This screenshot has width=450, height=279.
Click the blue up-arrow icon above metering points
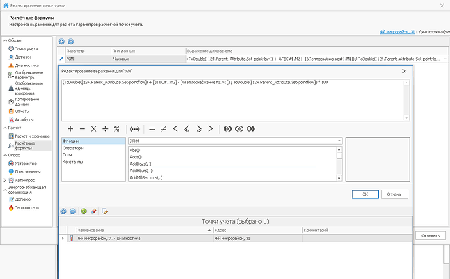(x=63, y=211)
